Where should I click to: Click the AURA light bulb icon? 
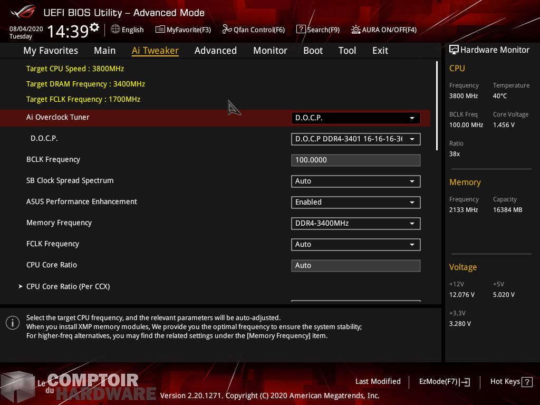(356, 30)
